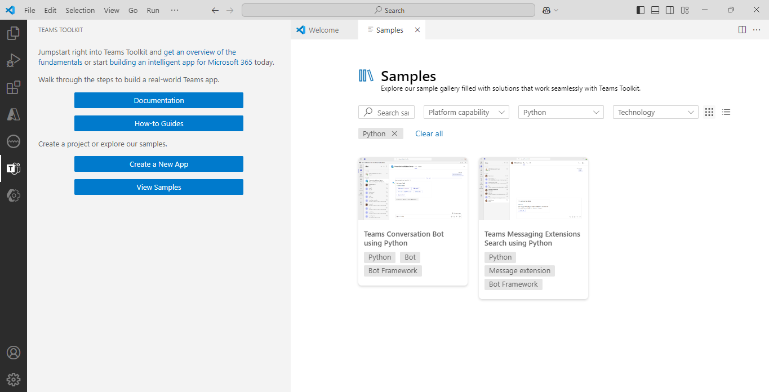Select the Samples tab
The width and height of the screenshot is (769, 392).
390,30
